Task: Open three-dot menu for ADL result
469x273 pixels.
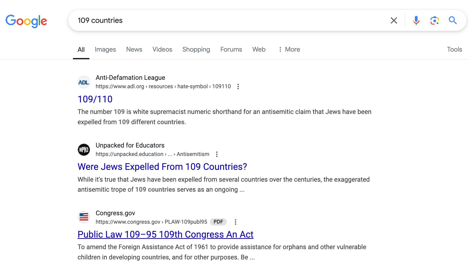Action: click(238, 86)
